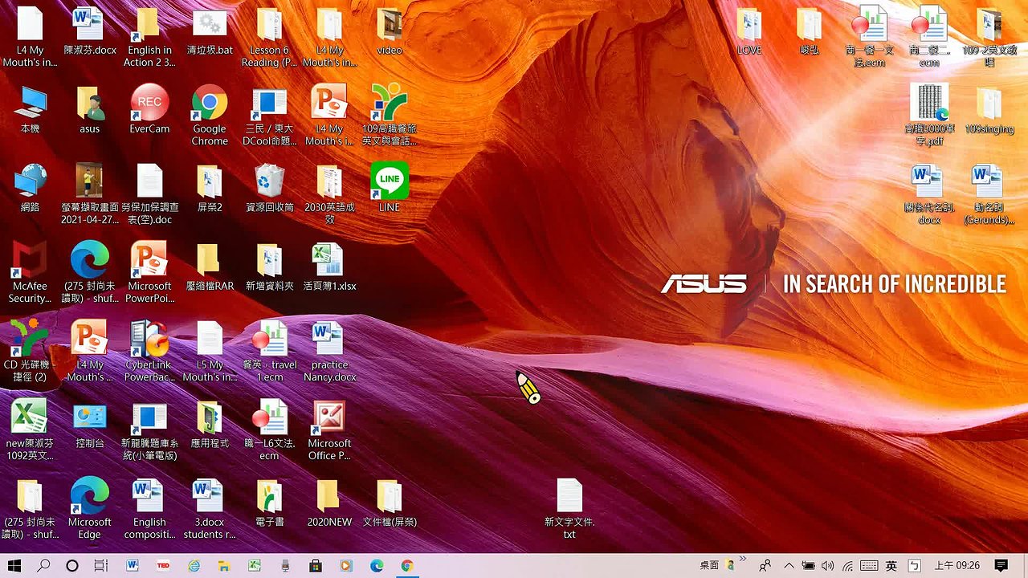Open Task View on taskbar
The height and width of the screenshot is (578, 1028).
100,566
